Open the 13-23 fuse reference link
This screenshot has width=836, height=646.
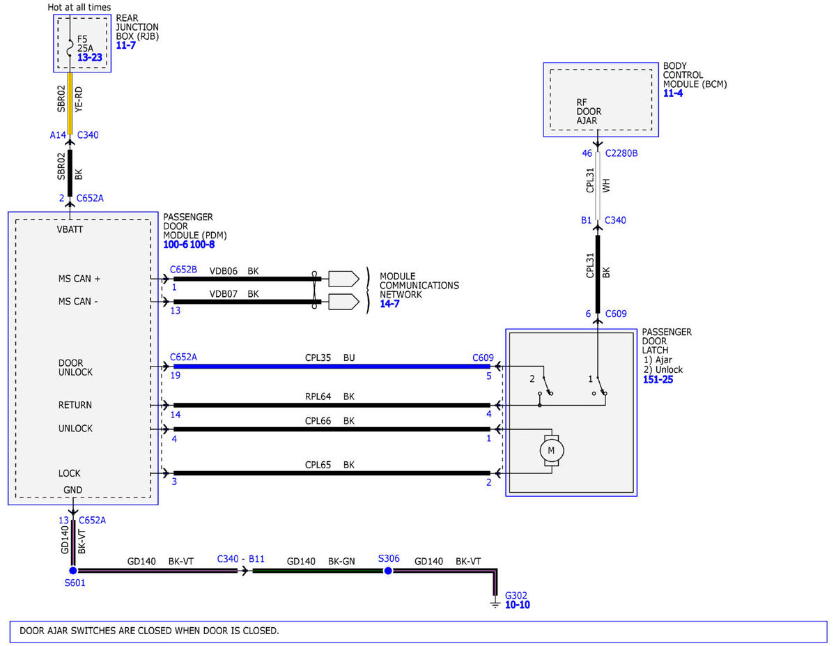click(91, 58)
